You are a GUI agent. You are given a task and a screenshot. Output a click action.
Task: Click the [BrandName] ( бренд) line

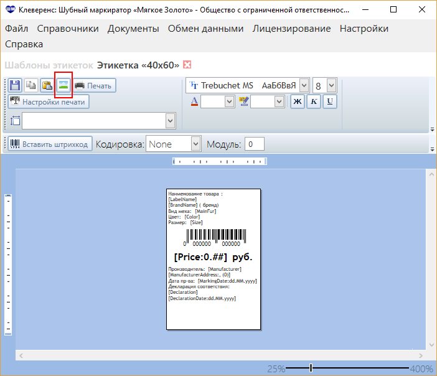[x=194, y=205]
